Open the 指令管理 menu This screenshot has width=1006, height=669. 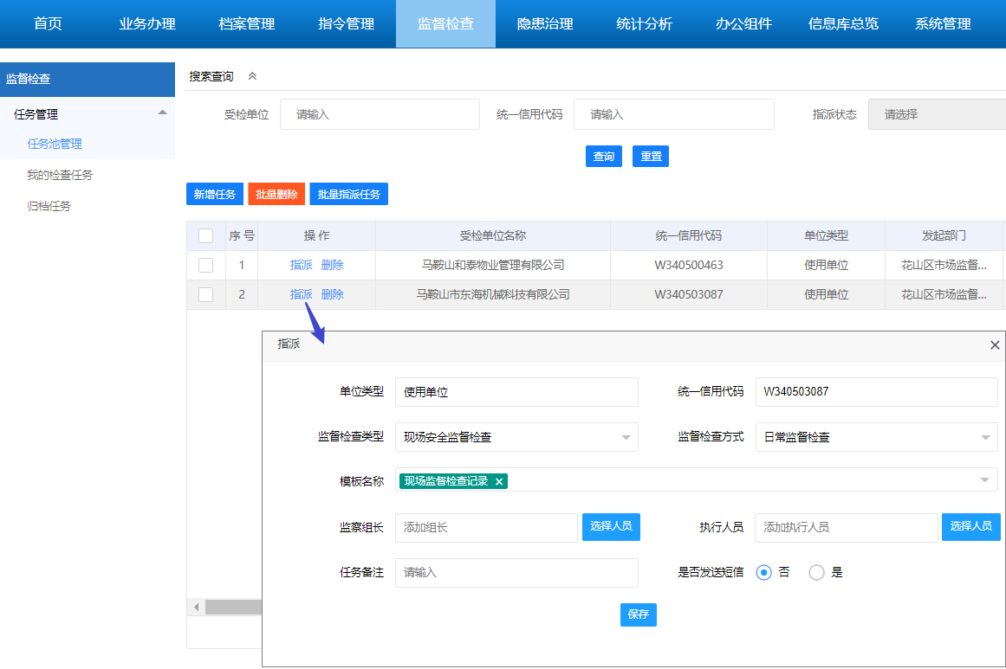[347, 23]
